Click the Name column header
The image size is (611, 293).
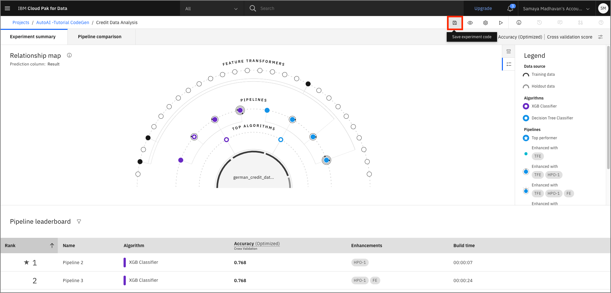pos(69,246)
